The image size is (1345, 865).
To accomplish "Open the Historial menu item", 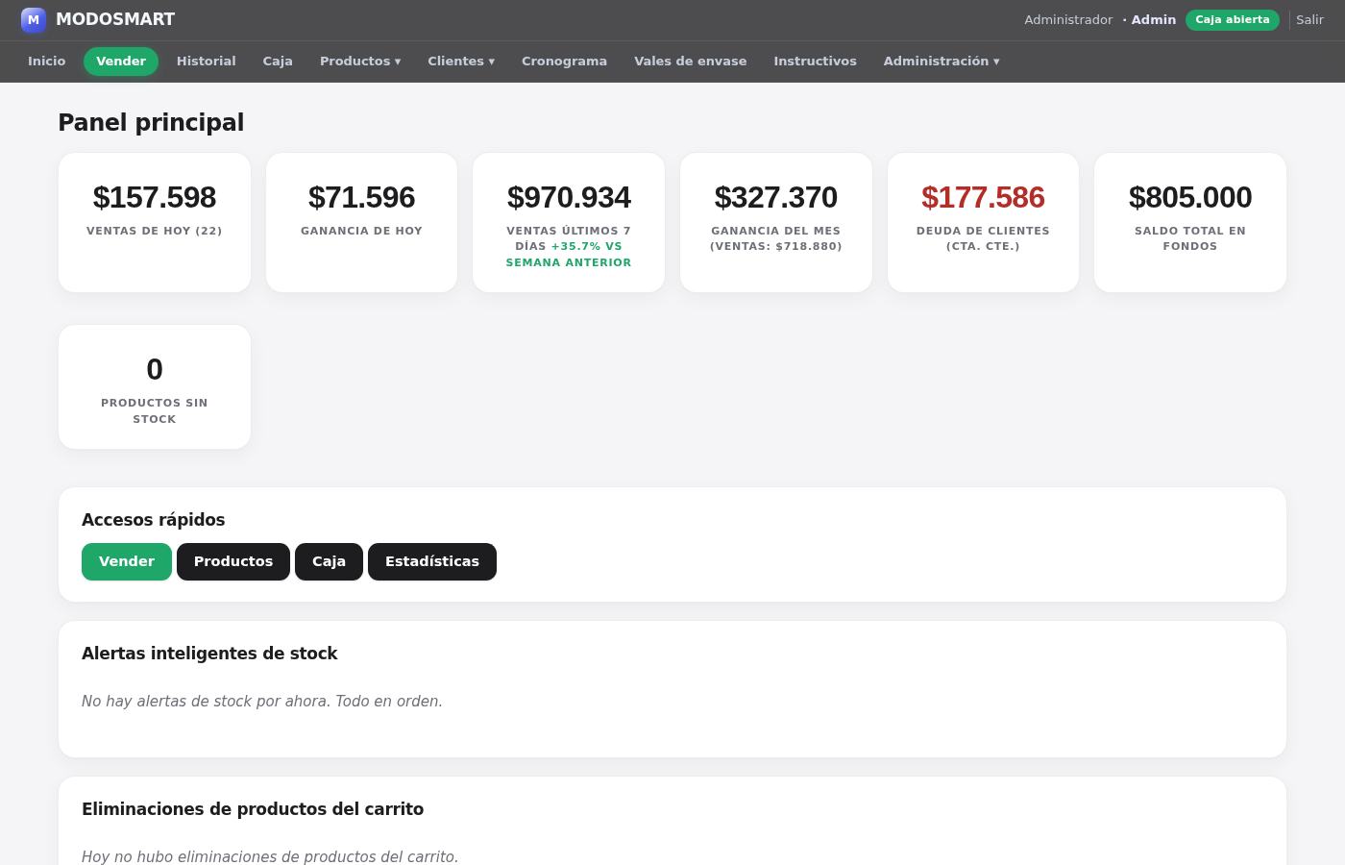I will tap(207, 62).
